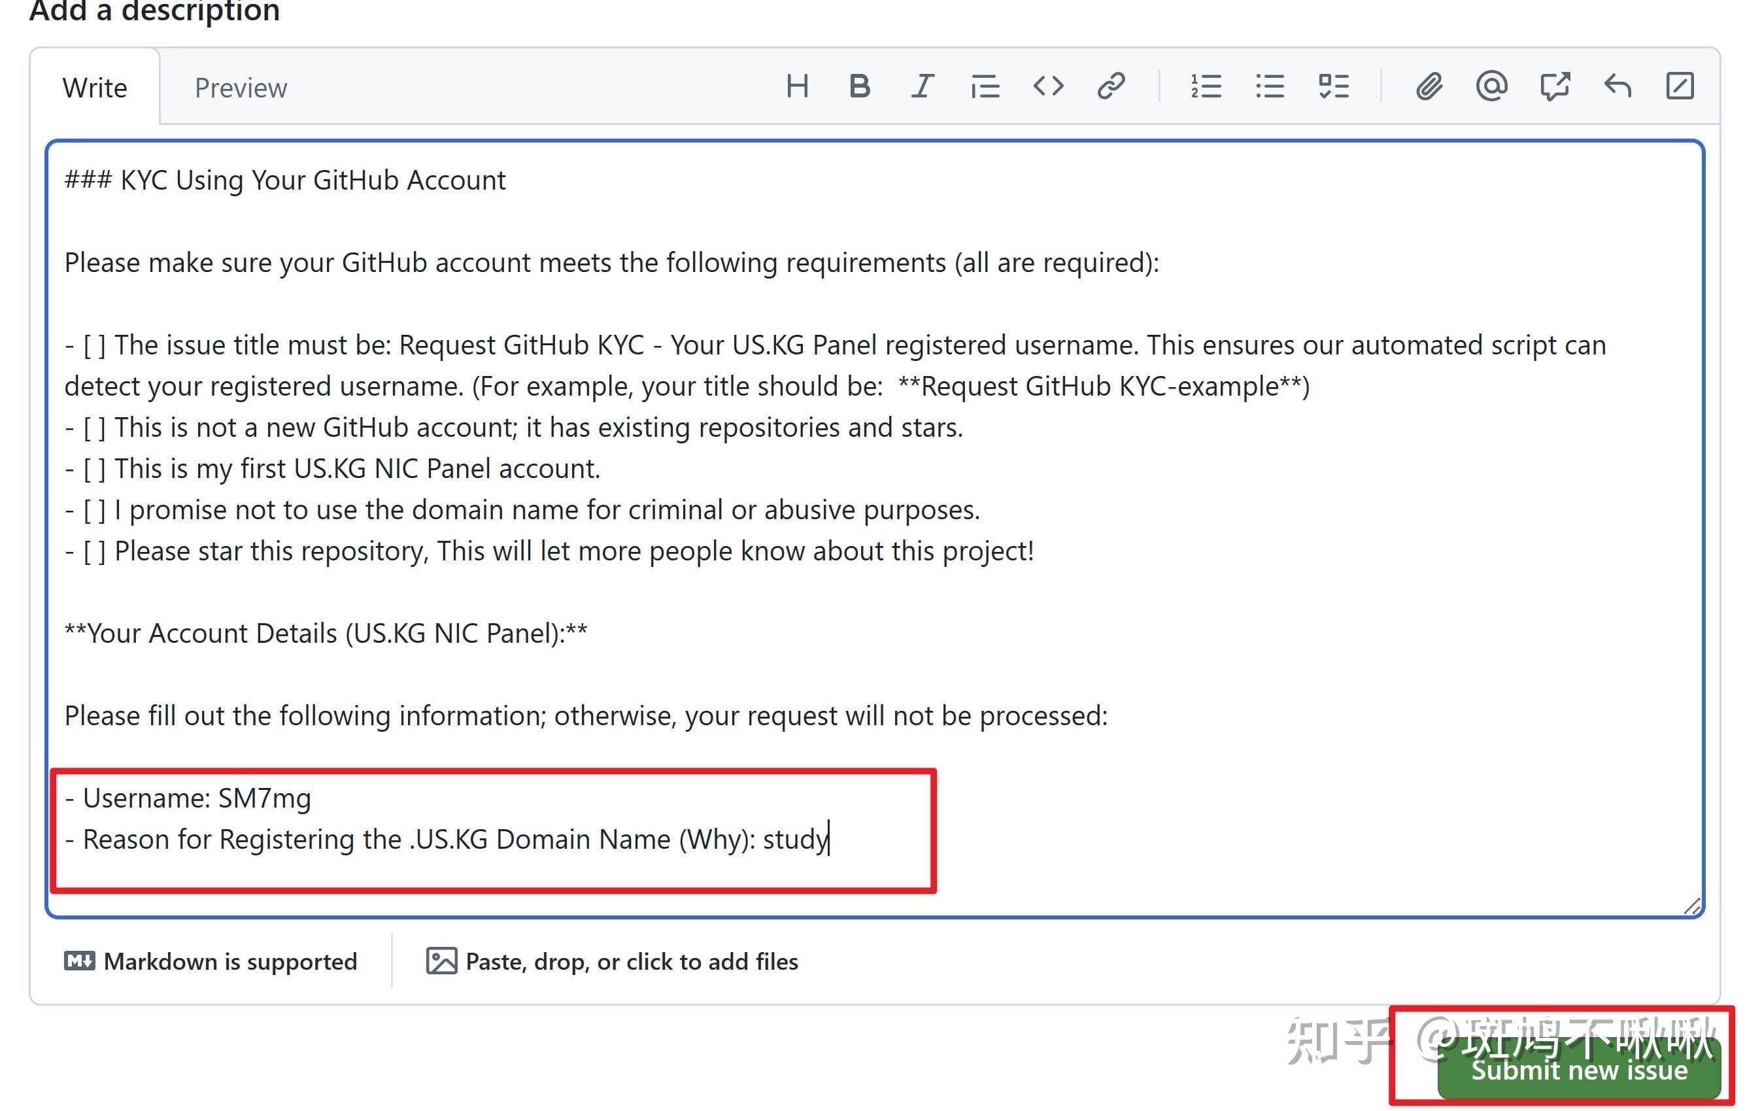Click the Markdown logo icon

click(79, 961)
